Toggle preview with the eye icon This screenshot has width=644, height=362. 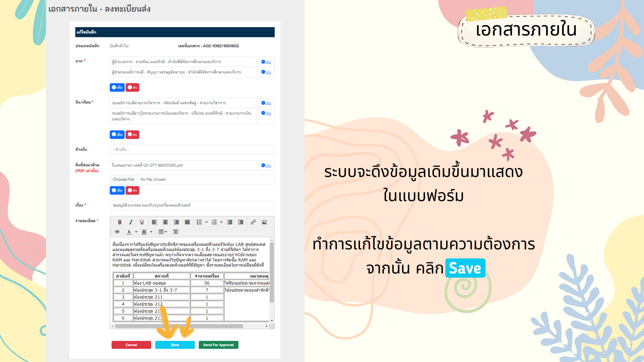click(117, 232)
